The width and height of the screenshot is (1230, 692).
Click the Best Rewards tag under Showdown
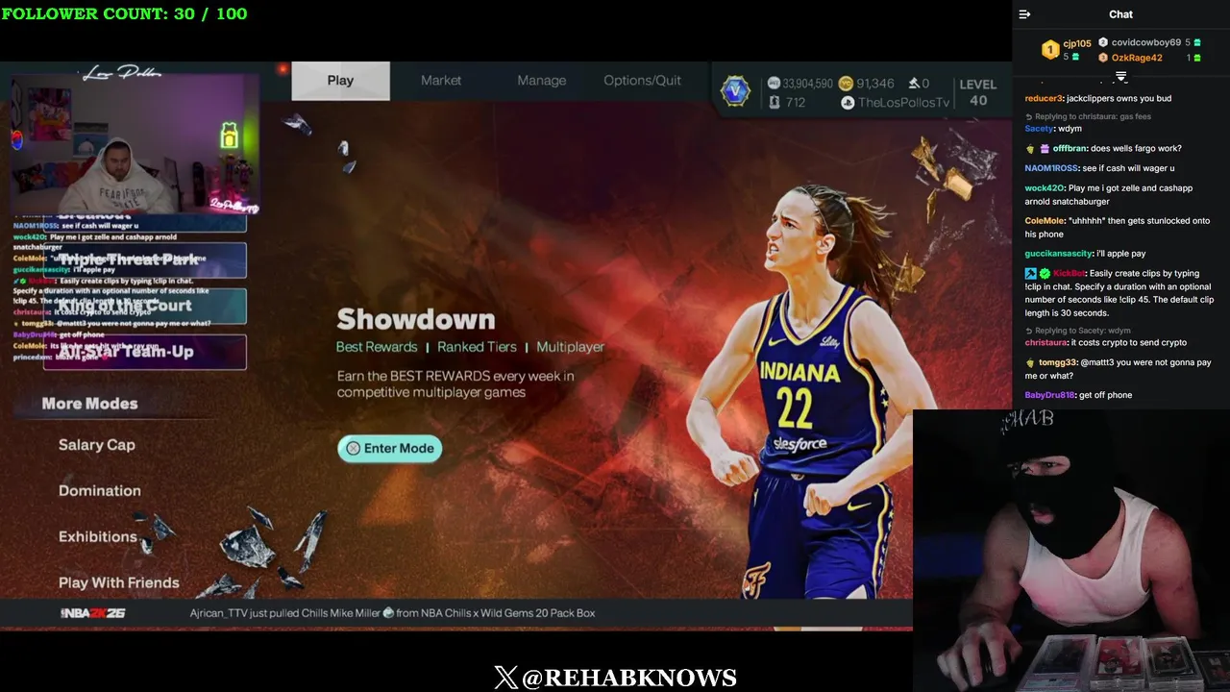click(x=377, y=347)
